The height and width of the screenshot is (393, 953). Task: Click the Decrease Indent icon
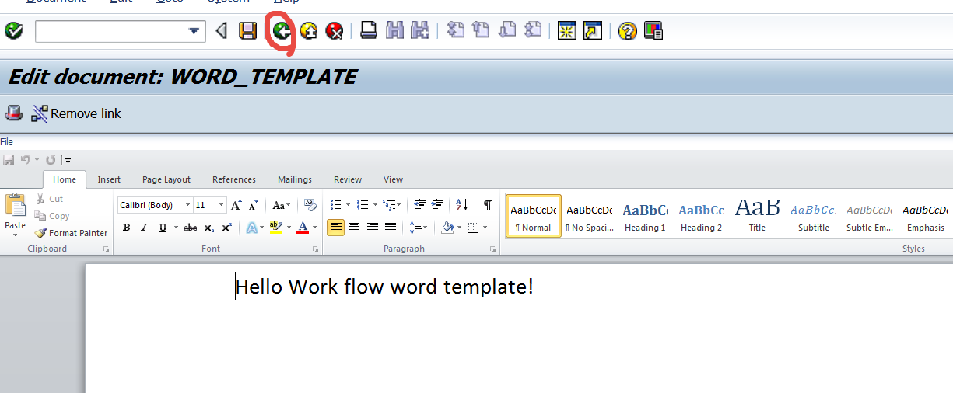pos(420,205)
